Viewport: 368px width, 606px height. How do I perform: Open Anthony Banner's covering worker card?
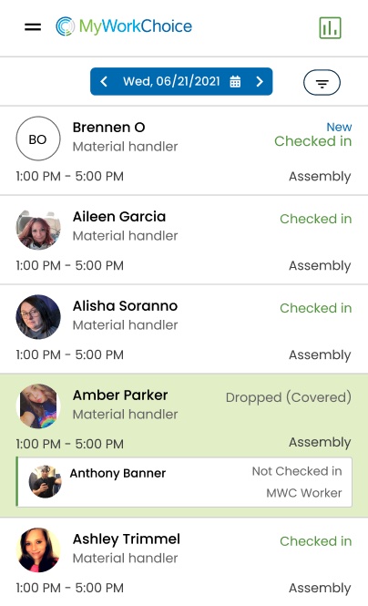tap(184, 482)
